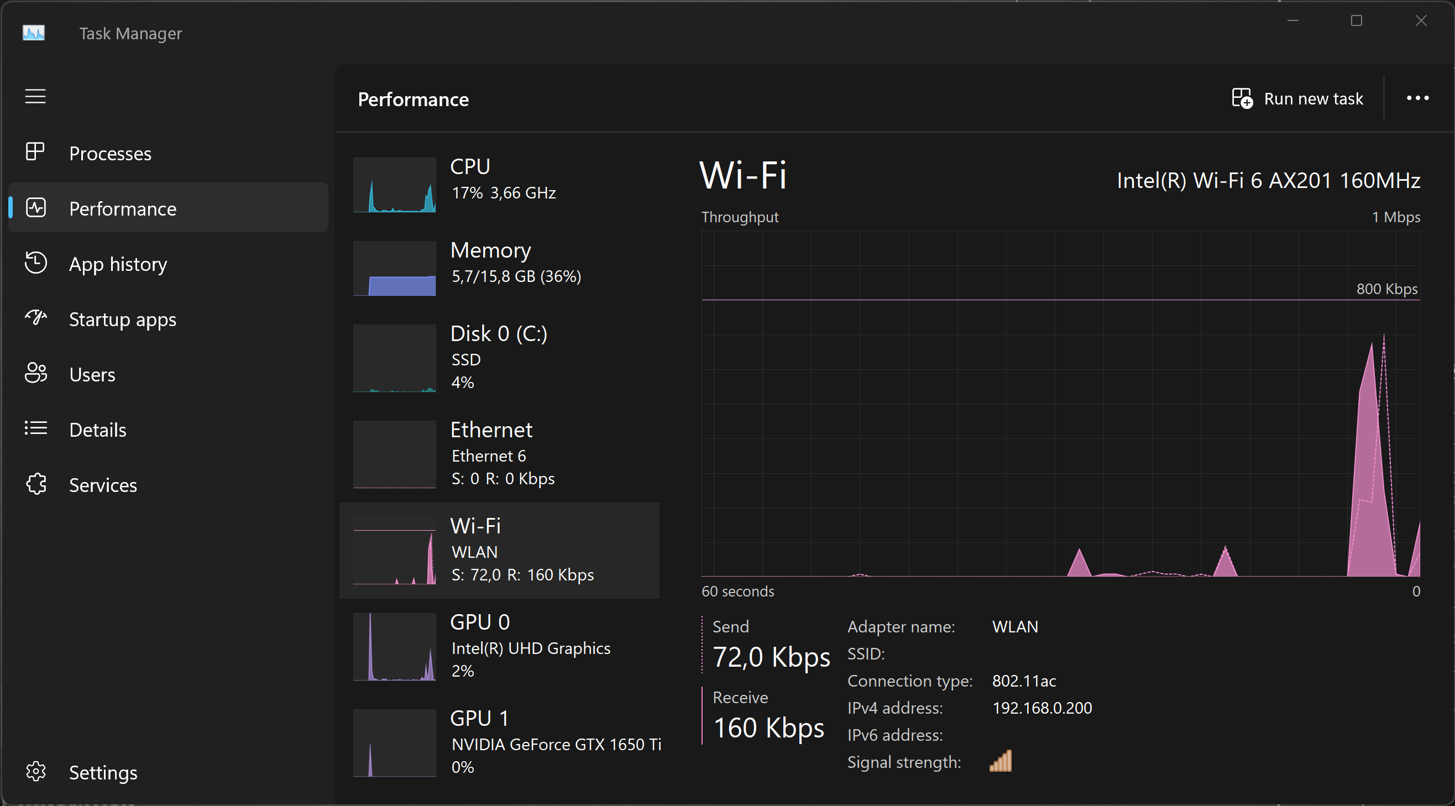Open the Details view icon
Screen dimensions: 1455x806
(35, 428)
